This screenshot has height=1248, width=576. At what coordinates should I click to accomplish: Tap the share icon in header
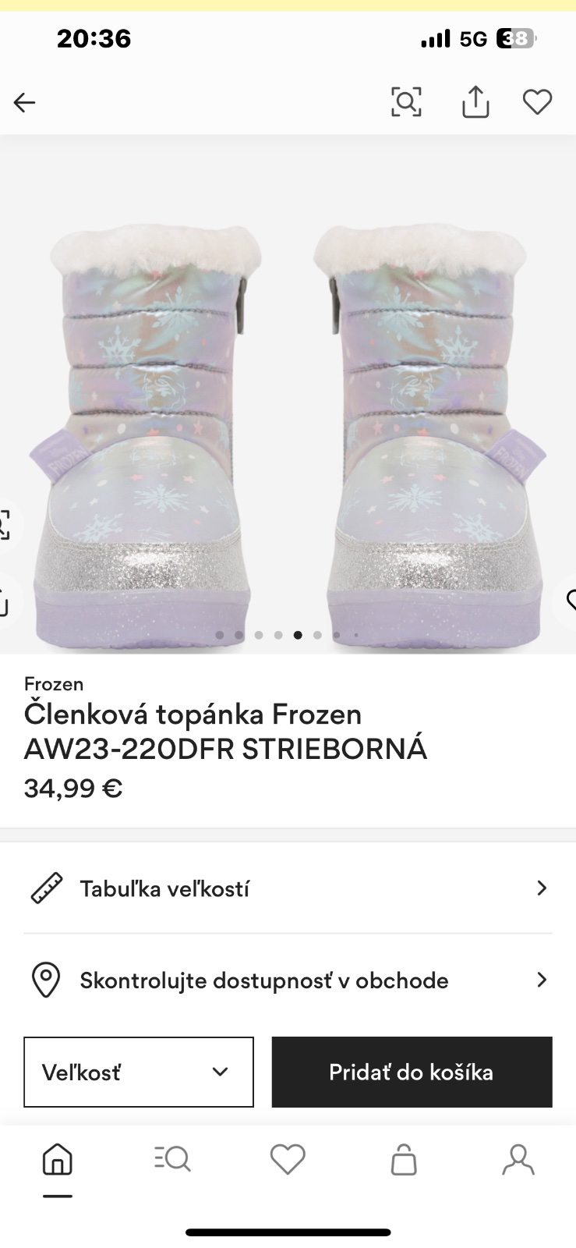tap(475, 102)
